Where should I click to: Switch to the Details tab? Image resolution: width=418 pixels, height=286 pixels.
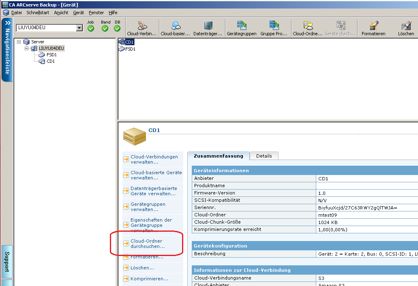click(x=264, y=156)
